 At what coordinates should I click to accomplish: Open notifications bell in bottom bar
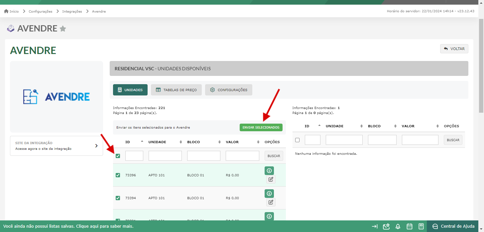[x=398, y=226]
